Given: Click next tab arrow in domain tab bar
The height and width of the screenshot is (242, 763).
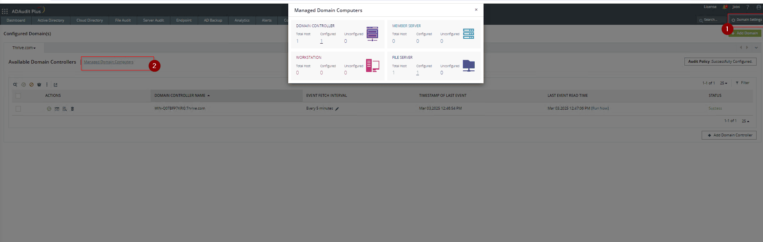Looking at the screenshot, I should tap(747, 48).
